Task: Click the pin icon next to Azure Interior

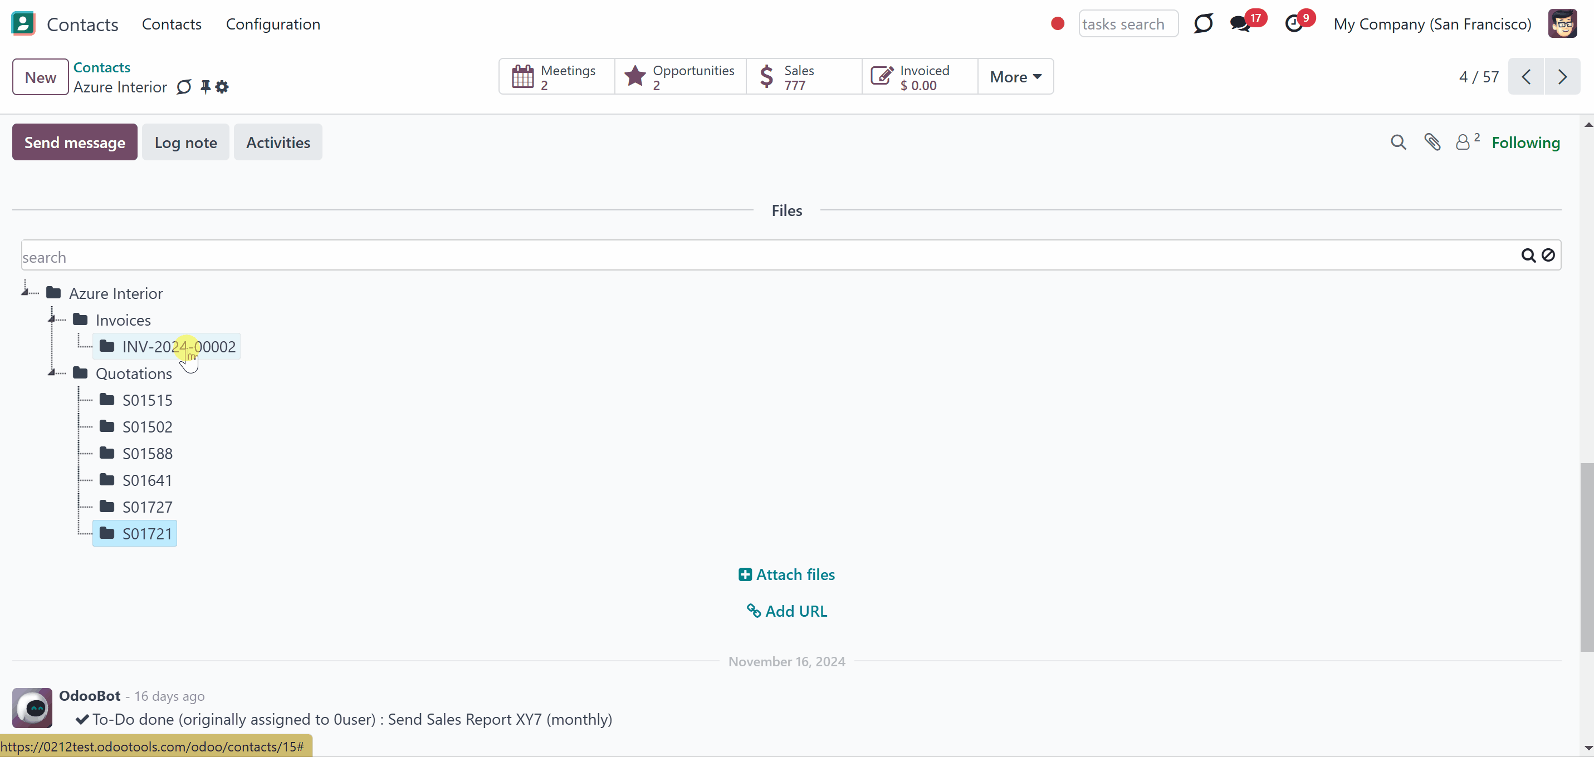Action: coord(206,87)
